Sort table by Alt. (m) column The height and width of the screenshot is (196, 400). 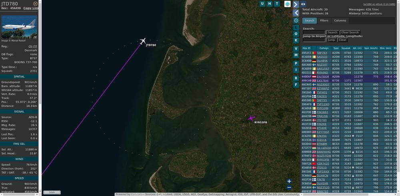click(x=357, y=48)
